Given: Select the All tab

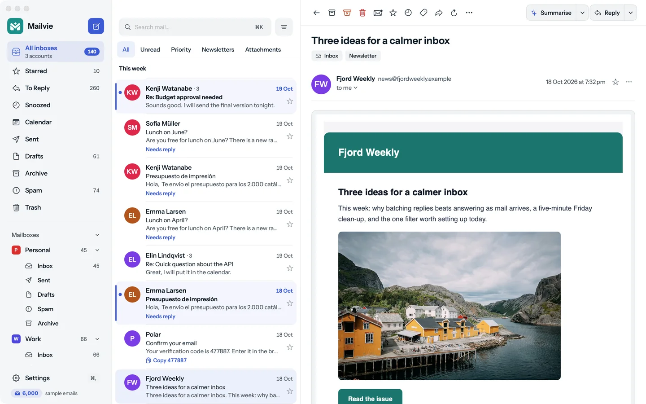Looking at the screenshot, I should 126,49.
